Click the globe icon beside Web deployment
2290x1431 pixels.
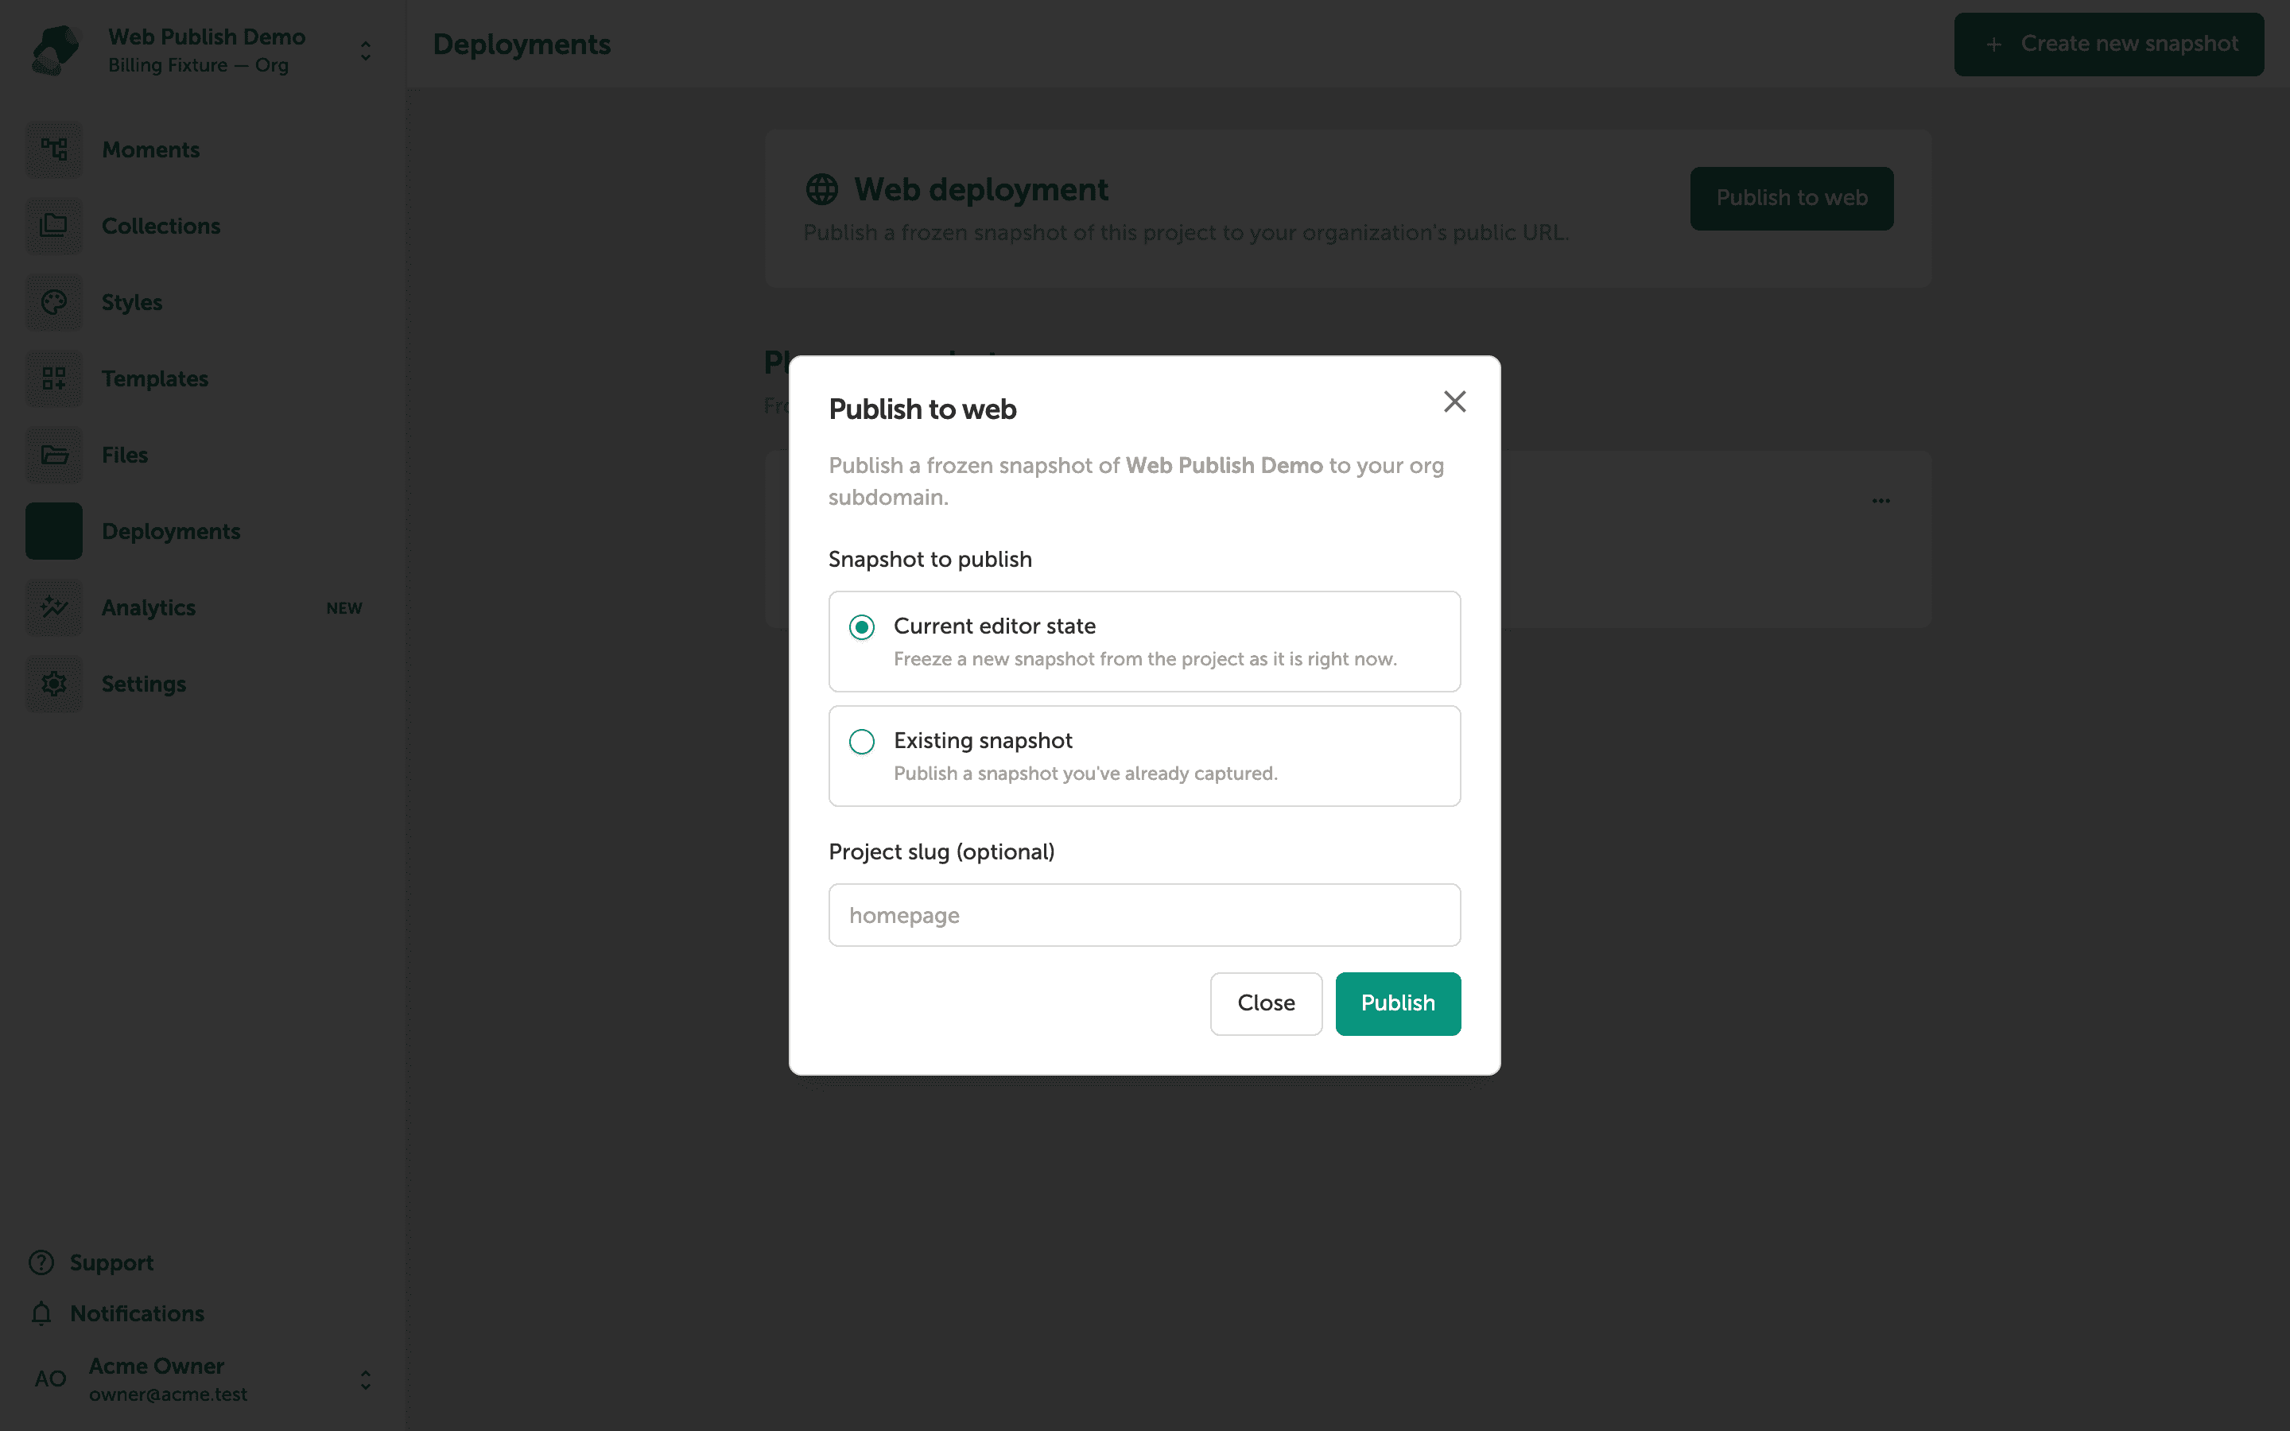tap(821, 189)
